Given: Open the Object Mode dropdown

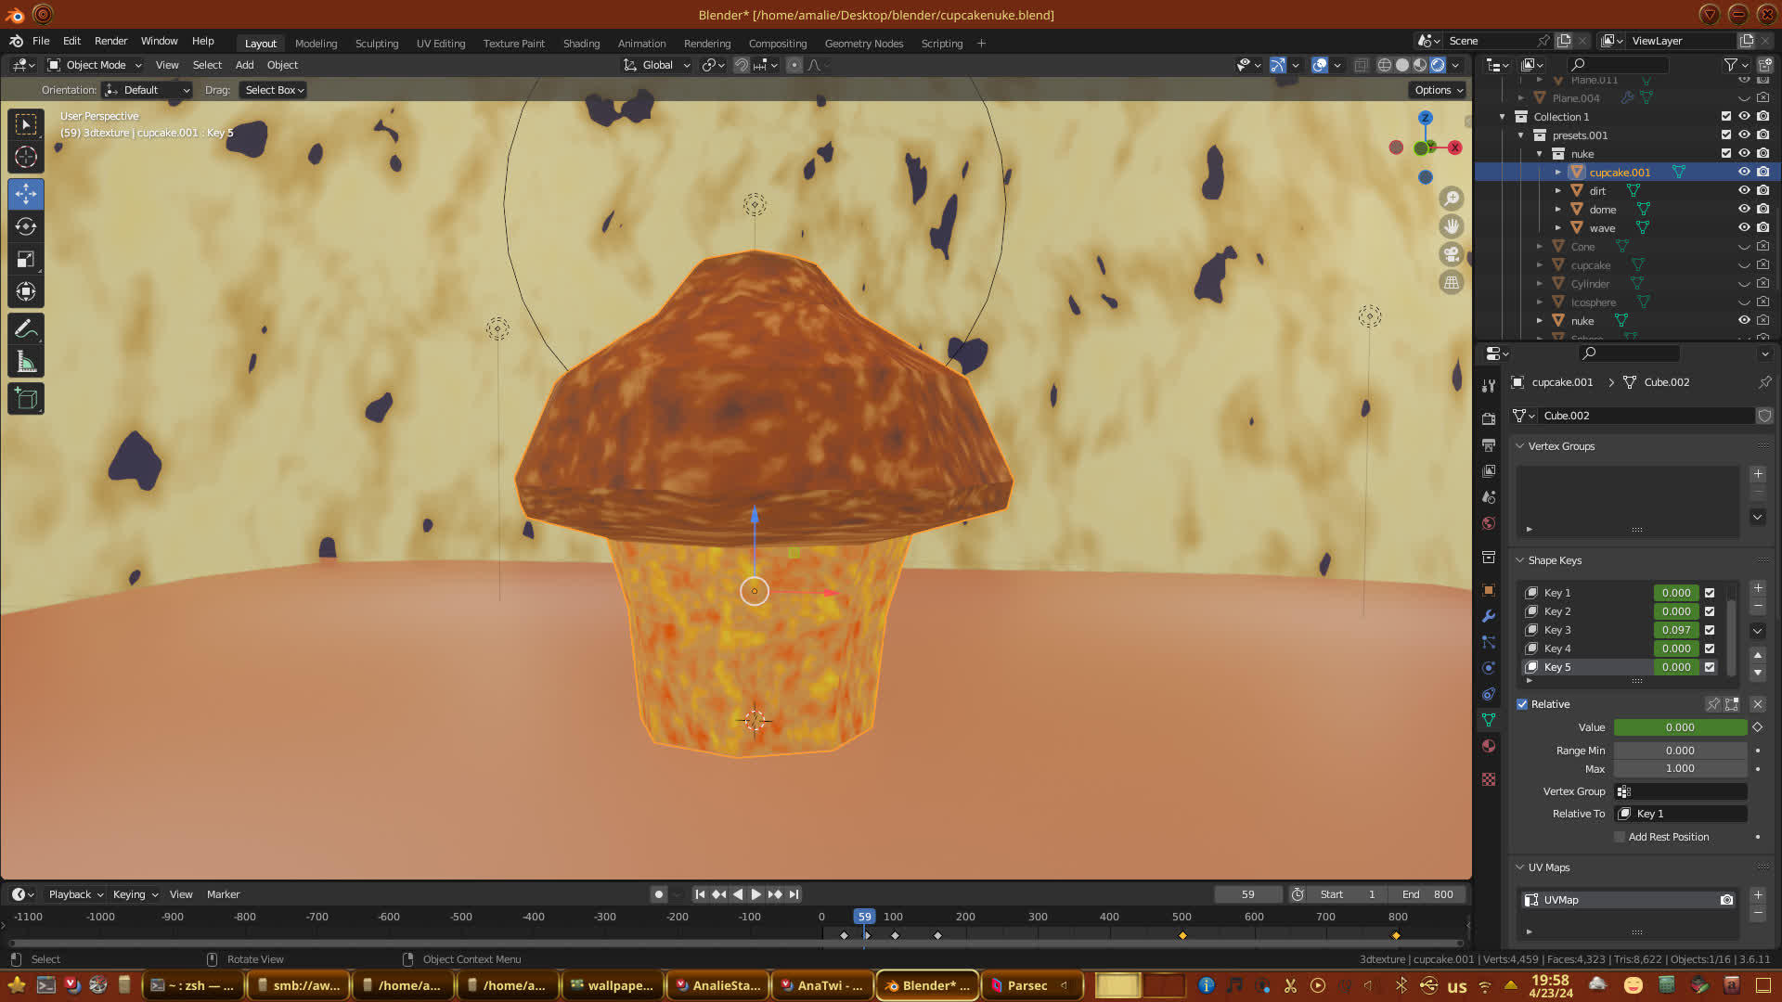Looking at the screenshot, I should click(x=95, y=65).
